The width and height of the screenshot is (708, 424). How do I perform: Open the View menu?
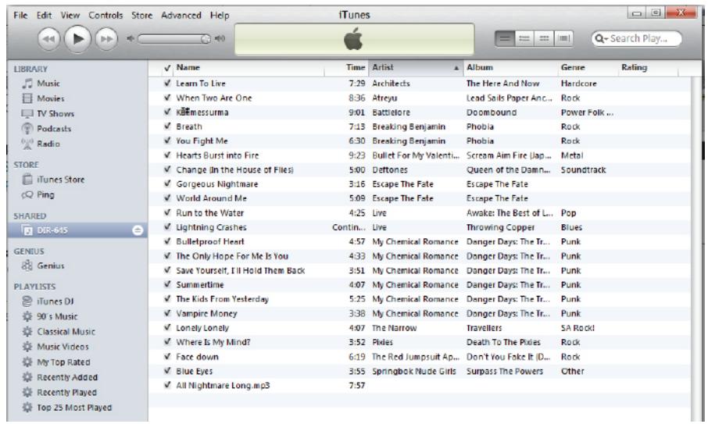pyautogui.click(x=70, y=16)
